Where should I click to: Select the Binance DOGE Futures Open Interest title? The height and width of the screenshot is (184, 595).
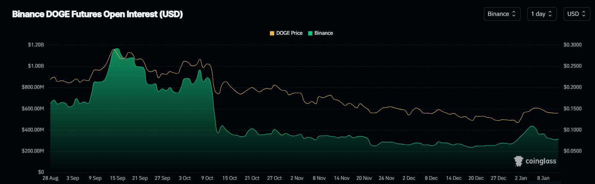click(x=97, y=14)
